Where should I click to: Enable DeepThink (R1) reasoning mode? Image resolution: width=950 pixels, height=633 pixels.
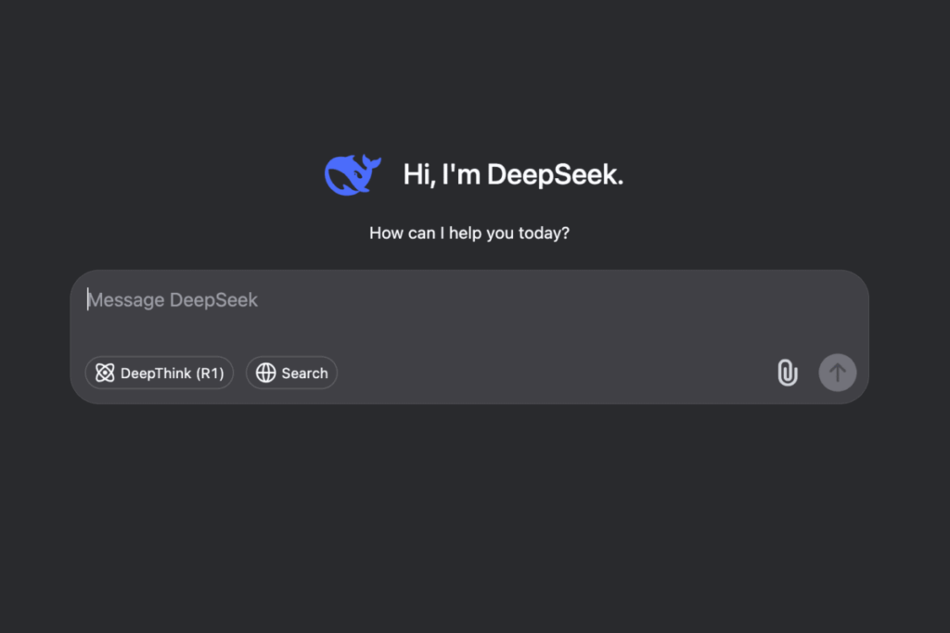point(159,373)
